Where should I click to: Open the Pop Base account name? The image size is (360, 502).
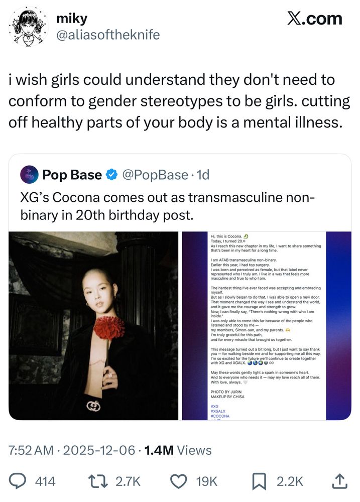tap(72, 175)
